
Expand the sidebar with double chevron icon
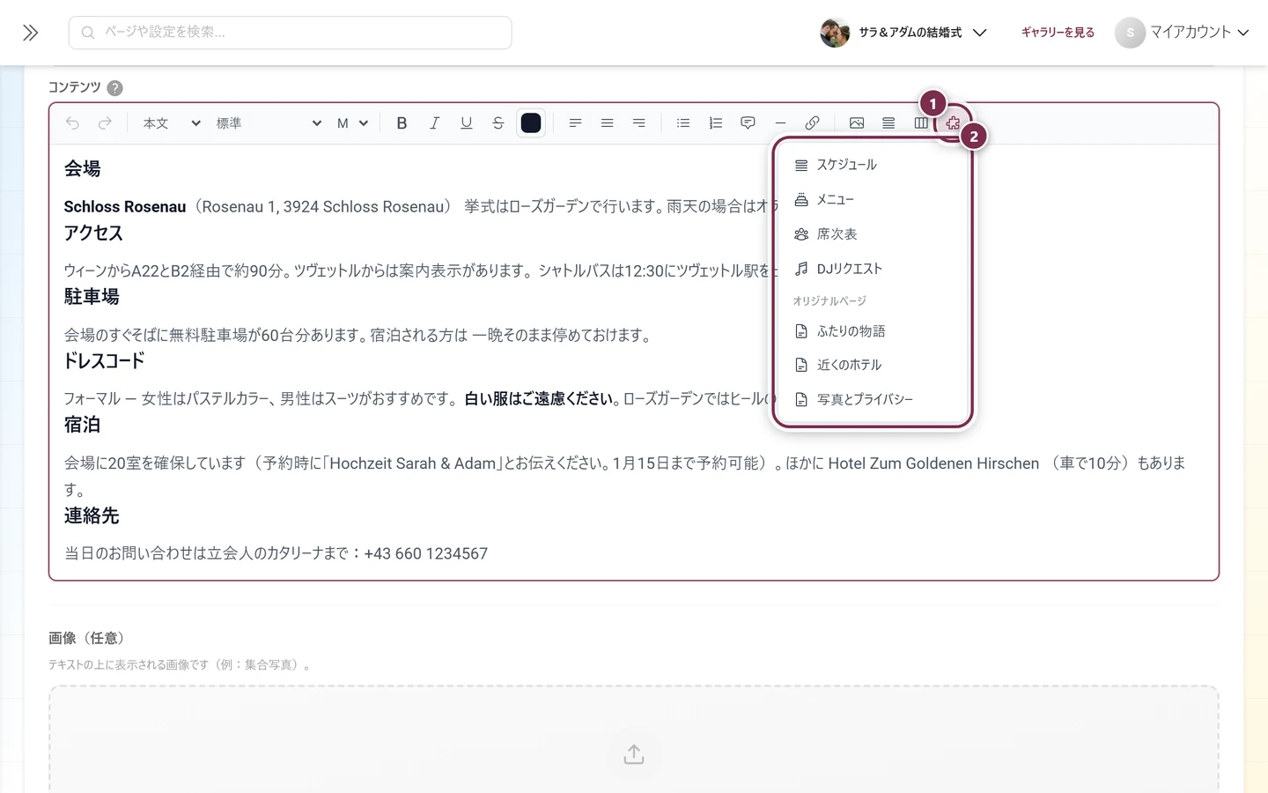[x=31, y=33]
